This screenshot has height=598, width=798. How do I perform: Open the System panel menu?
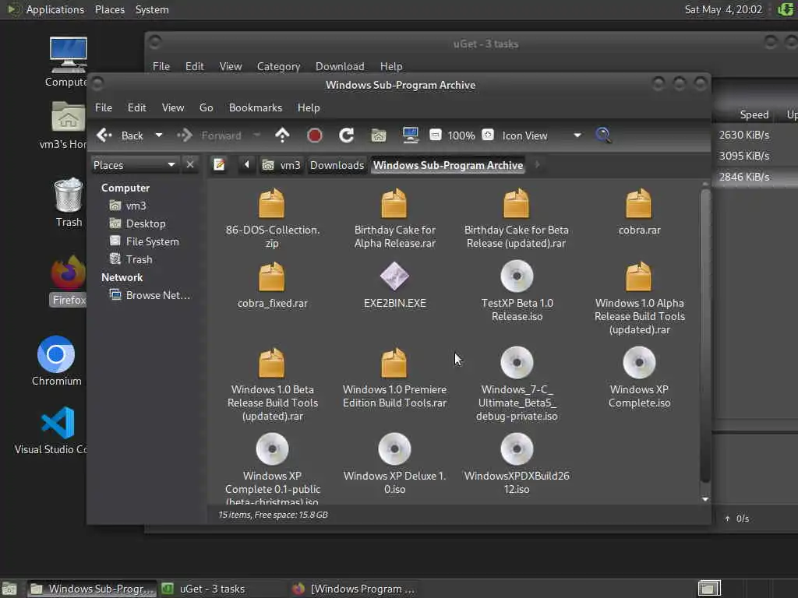(152, 9)
